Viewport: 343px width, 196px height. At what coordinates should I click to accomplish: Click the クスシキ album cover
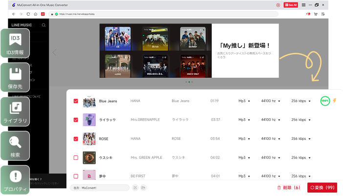pos(89,158)
